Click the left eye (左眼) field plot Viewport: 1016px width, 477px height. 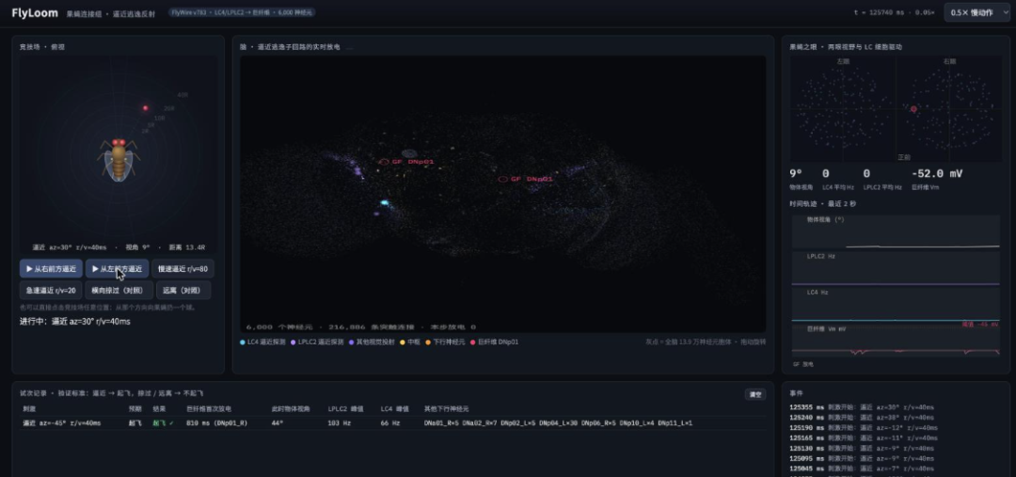click(x=843, y=109)
